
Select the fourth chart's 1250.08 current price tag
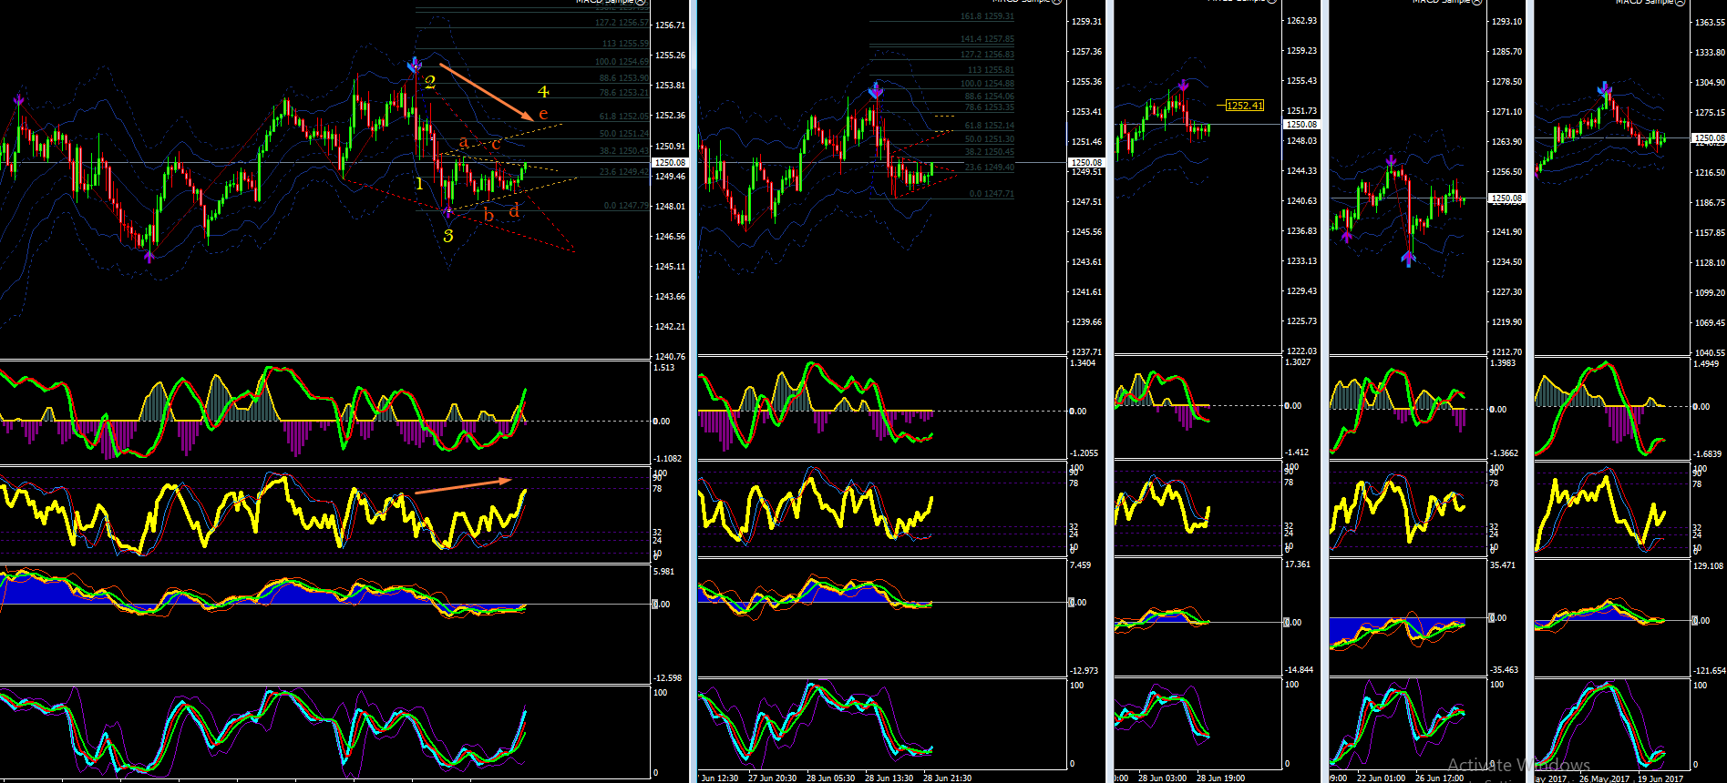pos(1506,198)
